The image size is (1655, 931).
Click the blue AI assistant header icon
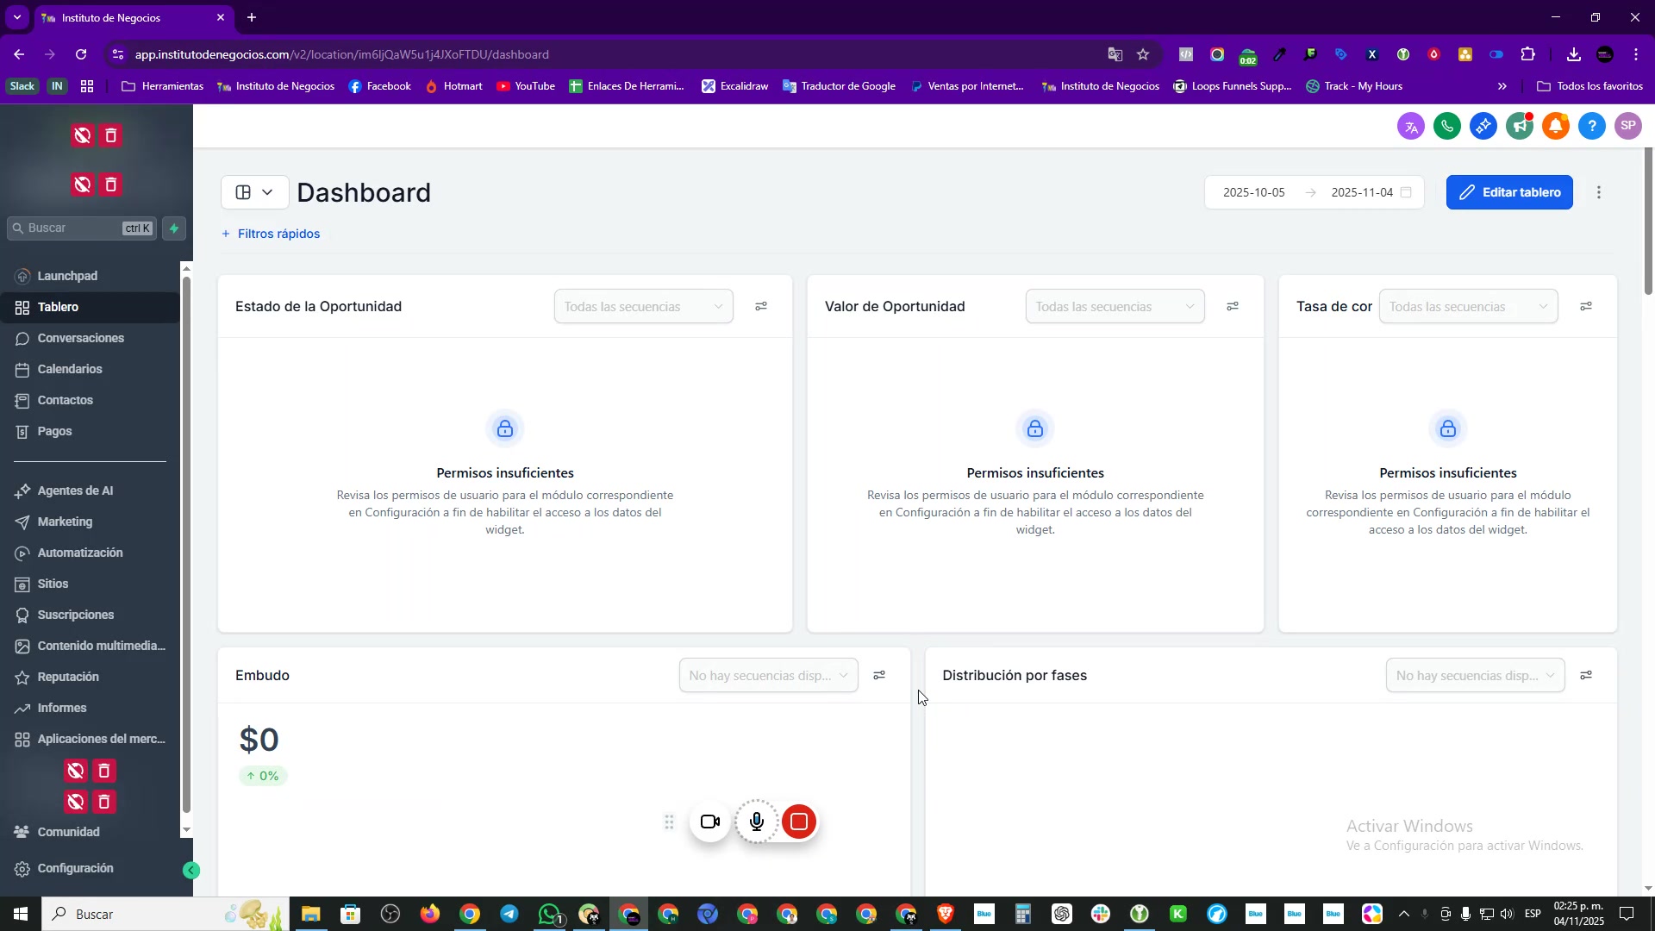1483,127
